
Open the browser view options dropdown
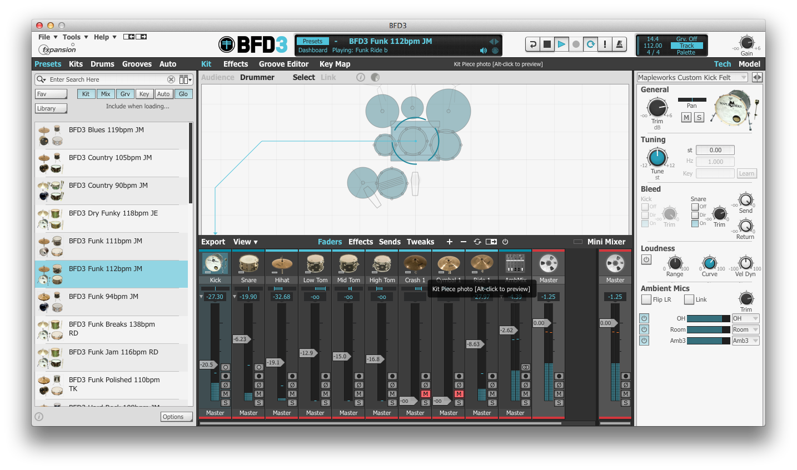pos(185,79)
